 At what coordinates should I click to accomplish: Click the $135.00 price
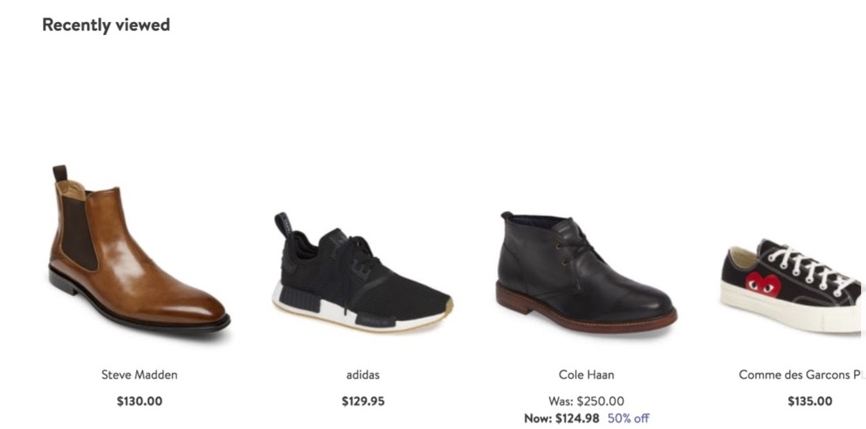pos(810,401)
